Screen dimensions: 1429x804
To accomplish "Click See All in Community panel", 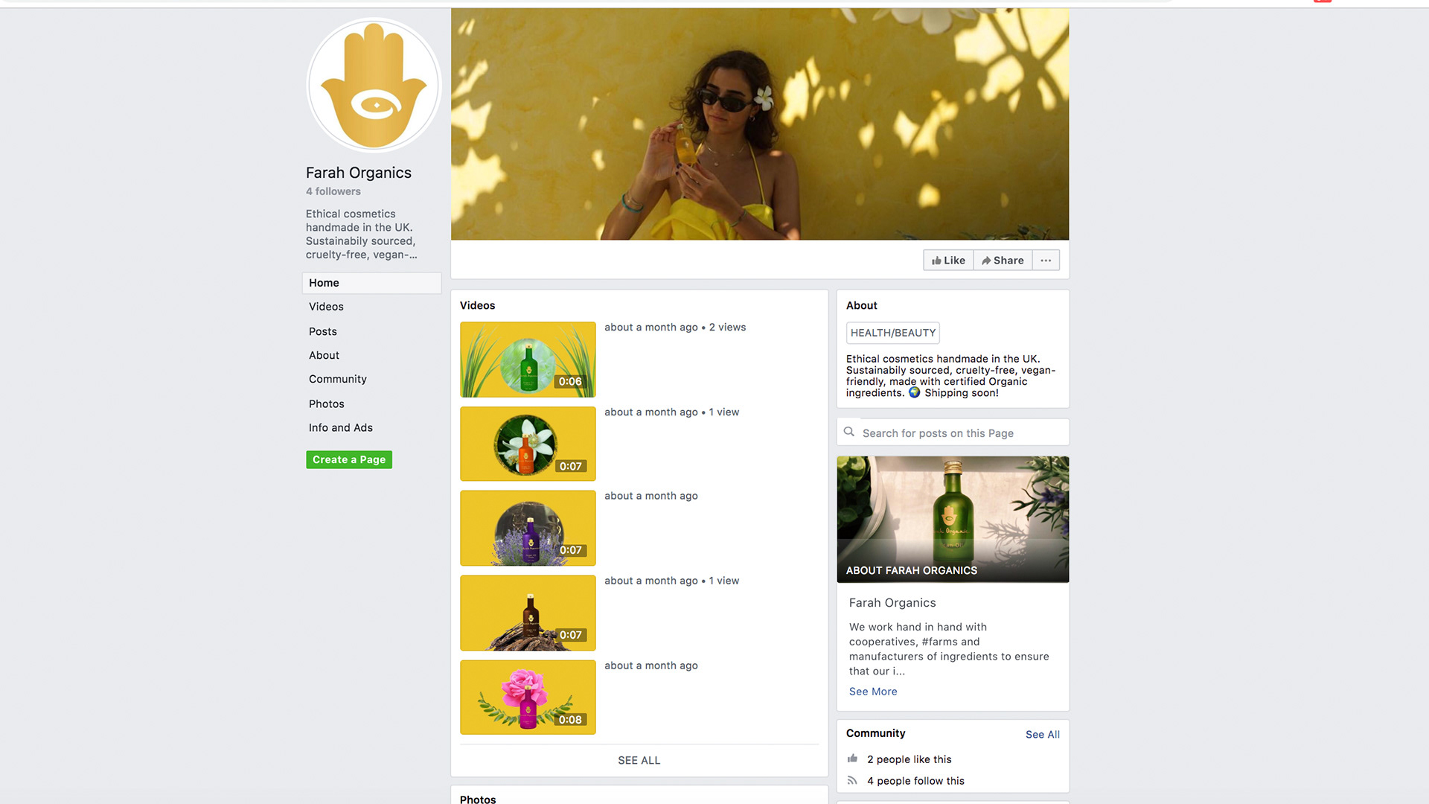I will [x=1042, y=734].
